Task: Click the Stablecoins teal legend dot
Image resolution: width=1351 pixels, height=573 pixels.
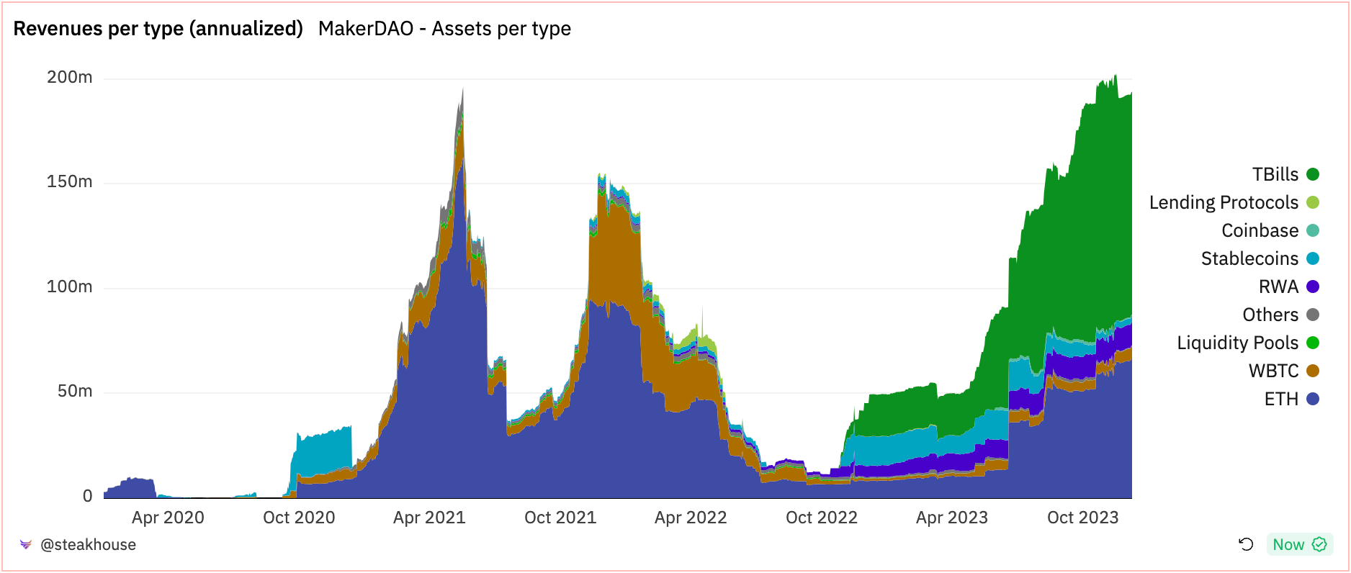Action: [x=1313, y=258]
